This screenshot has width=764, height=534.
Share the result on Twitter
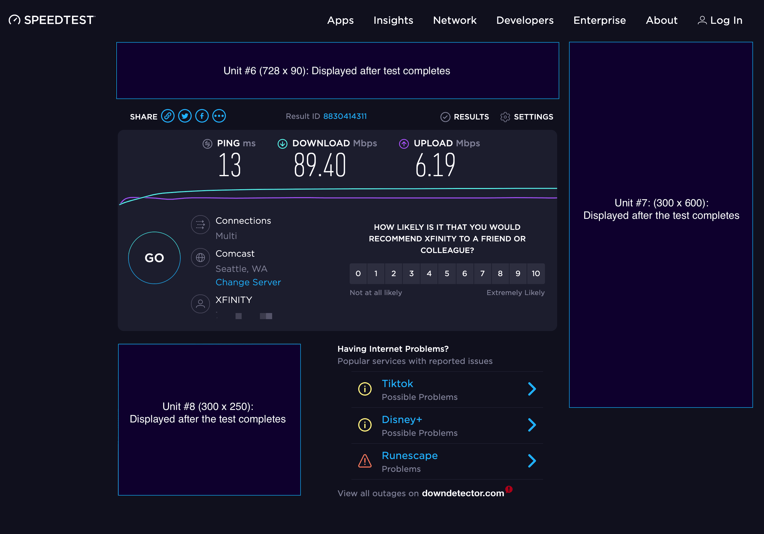coord(185,116)
